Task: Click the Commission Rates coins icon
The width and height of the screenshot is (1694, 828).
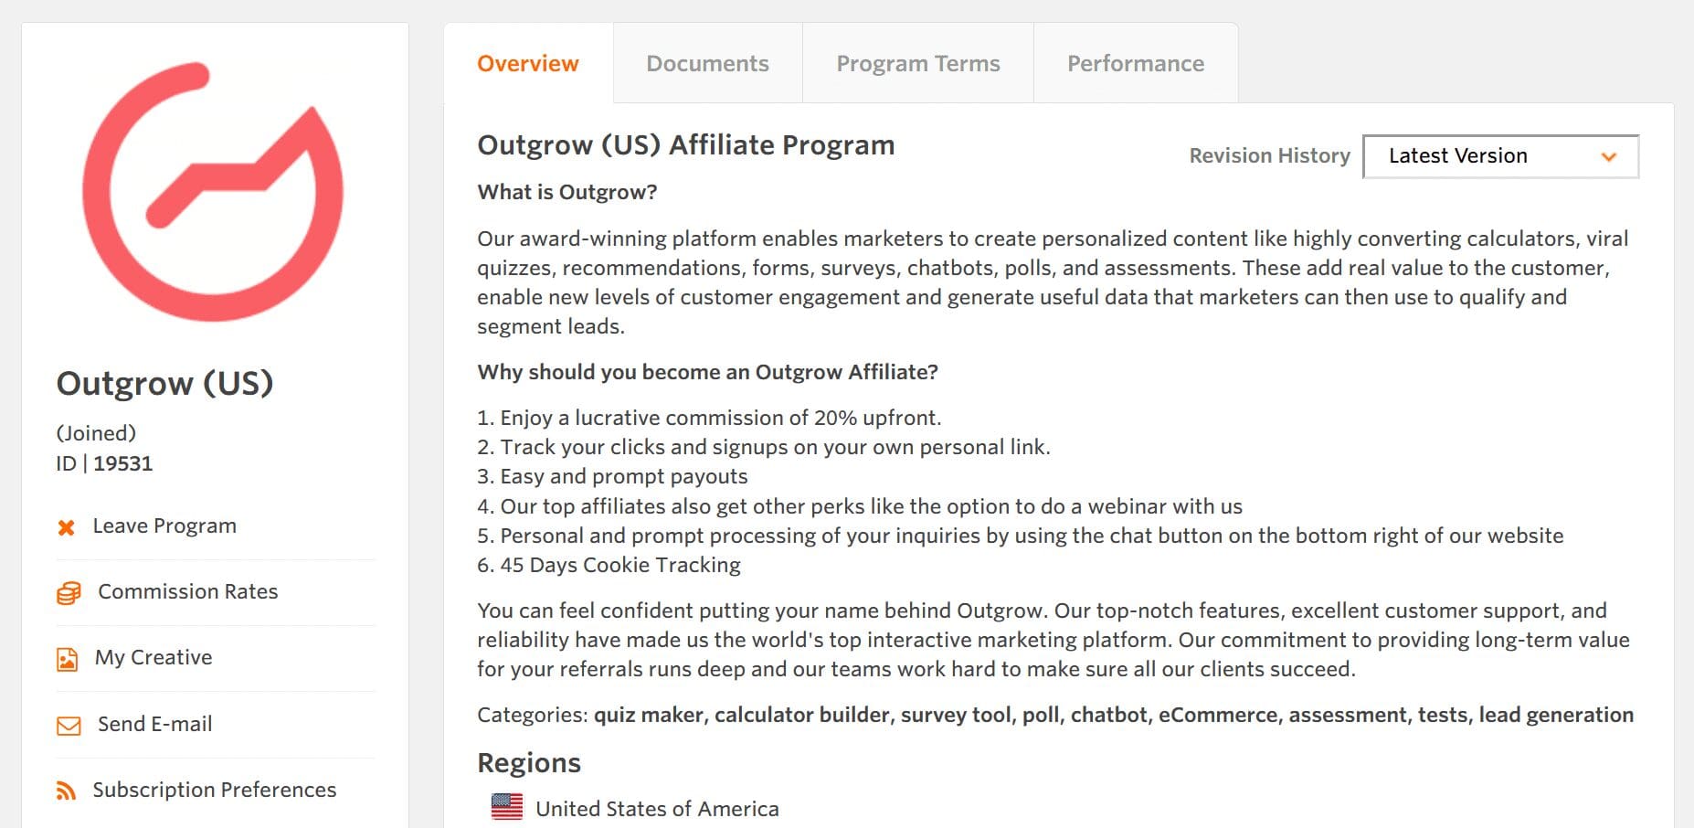Action: coord(69,593)
